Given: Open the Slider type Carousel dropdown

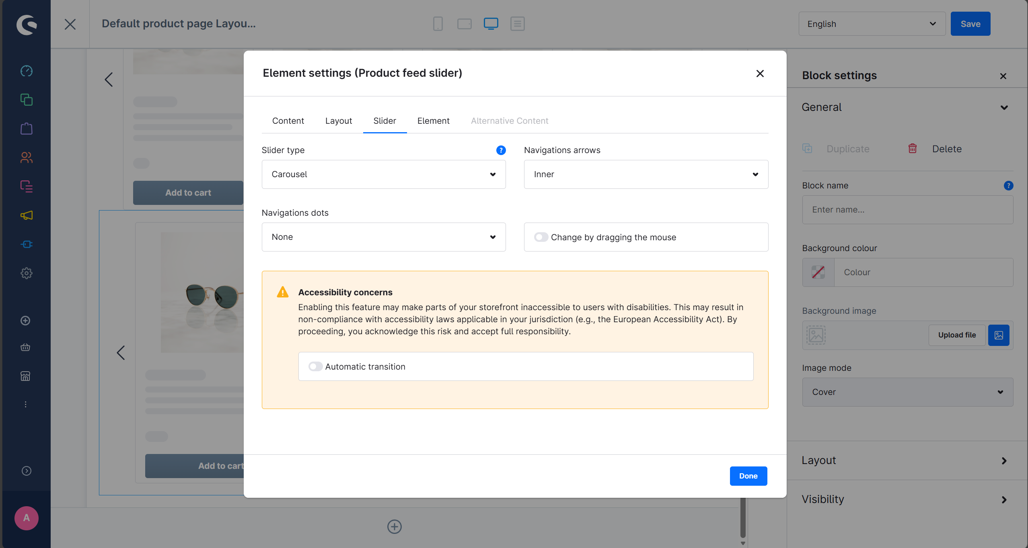Looking at the screenshot, I should pyautogui.click(x=384, y=174).
